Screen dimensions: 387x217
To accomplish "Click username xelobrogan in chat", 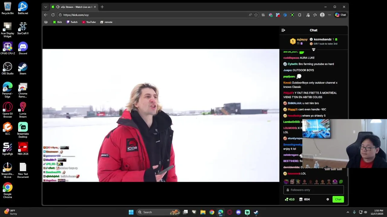I will (x=291, y=155).
